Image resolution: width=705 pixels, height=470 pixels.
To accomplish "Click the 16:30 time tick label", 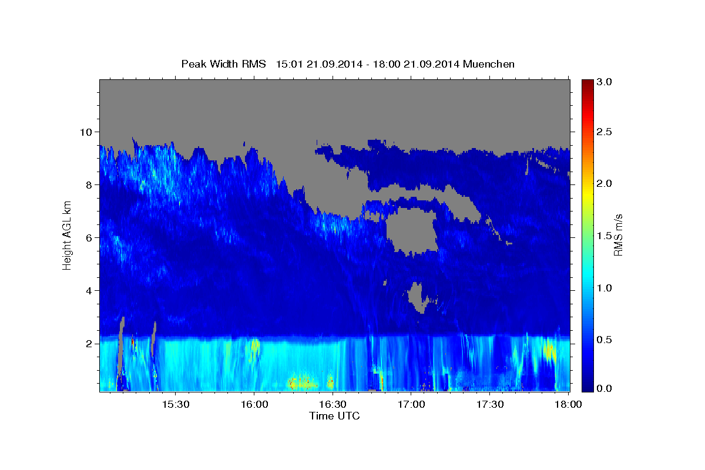I will pyautogui.click(x=333, y=404).
